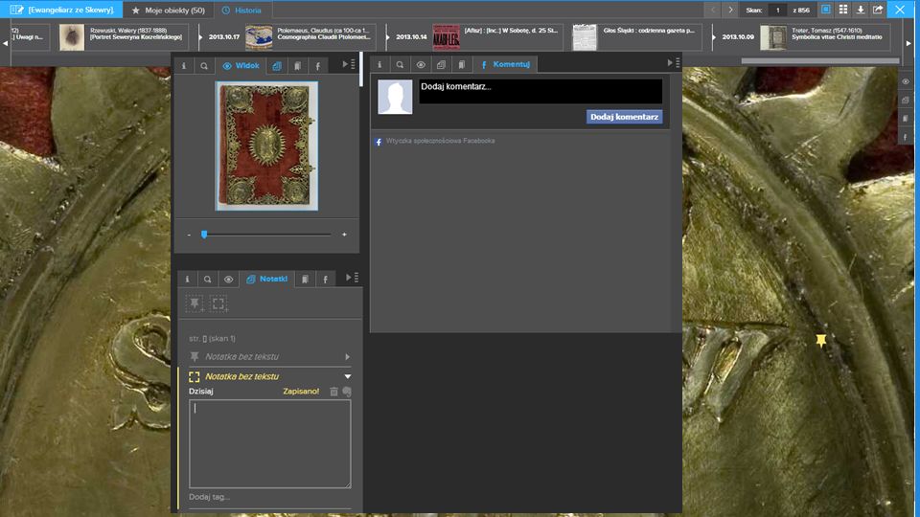
Task: Click the Skan number field
Action: coord(778,10)
